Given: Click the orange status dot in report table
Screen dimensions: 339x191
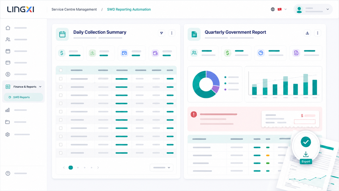Looking at the screenshot, I should [x=268, y=155].
